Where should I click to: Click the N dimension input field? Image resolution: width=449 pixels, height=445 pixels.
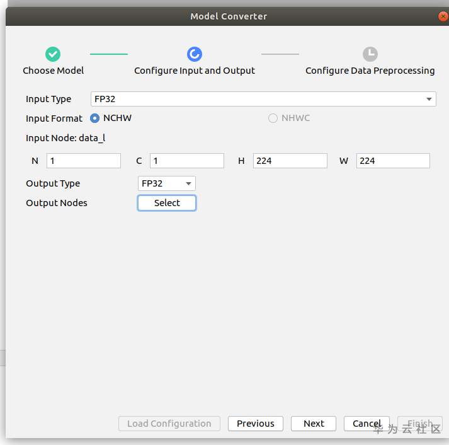(x=84, y=161)
